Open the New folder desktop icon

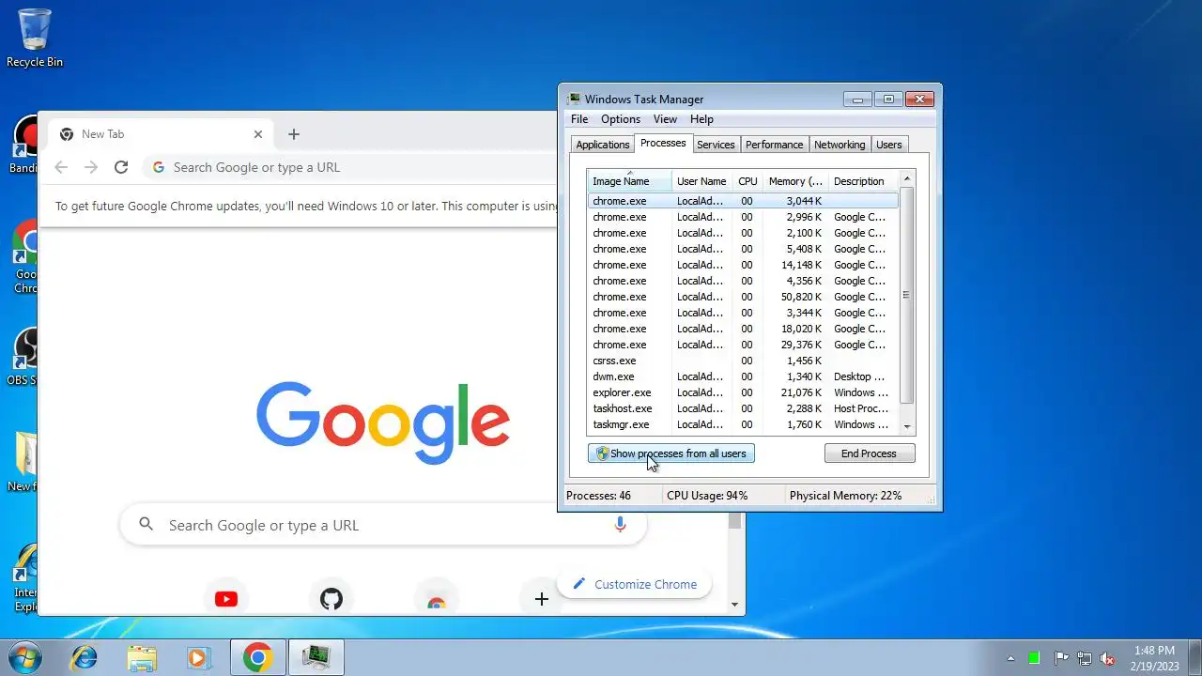pos(24,462)
